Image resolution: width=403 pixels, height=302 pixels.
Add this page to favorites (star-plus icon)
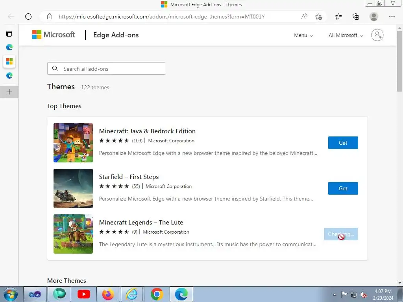(x=318, y=17)
